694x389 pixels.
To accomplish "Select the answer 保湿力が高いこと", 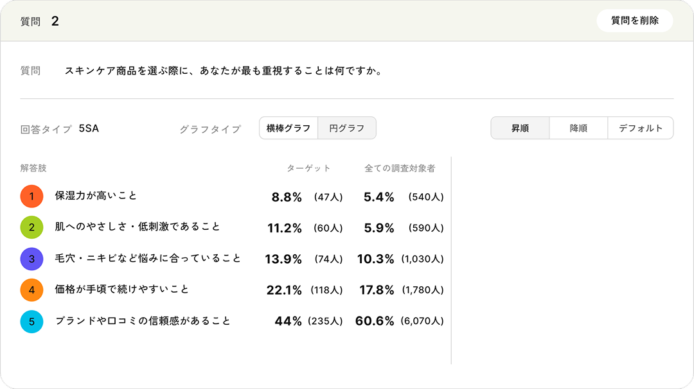I will click(96, 196).
